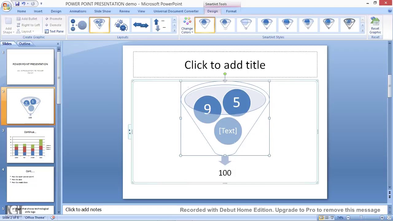Click the 74% zoom level
393x221 pixels.
point(340,218)
